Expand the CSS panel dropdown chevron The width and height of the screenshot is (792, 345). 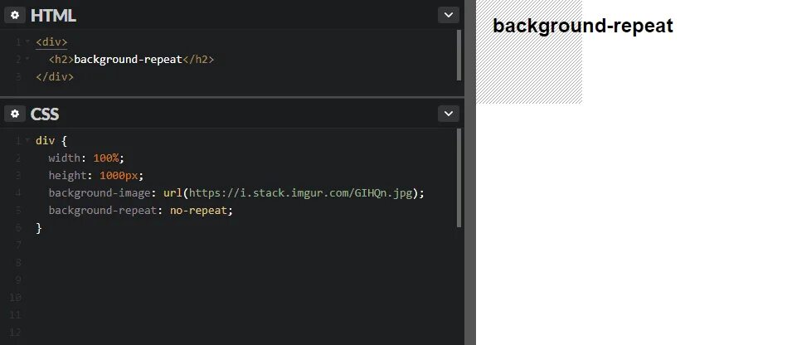click(448, 114)
